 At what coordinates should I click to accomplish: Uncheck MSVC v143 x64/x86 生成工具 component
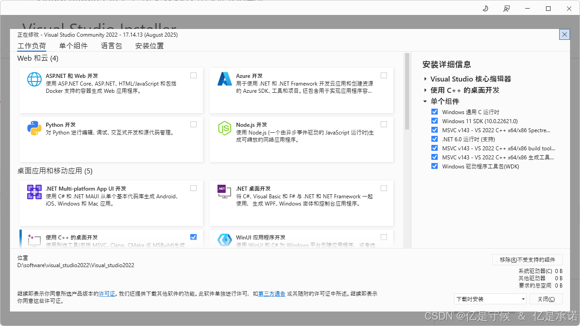pyautogui.click(x=435, y=157)
